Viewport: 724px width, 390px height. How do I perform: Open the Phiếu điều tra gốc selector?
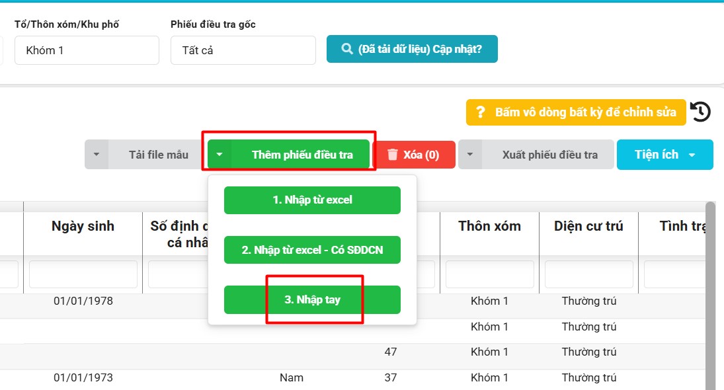(243, 50)
